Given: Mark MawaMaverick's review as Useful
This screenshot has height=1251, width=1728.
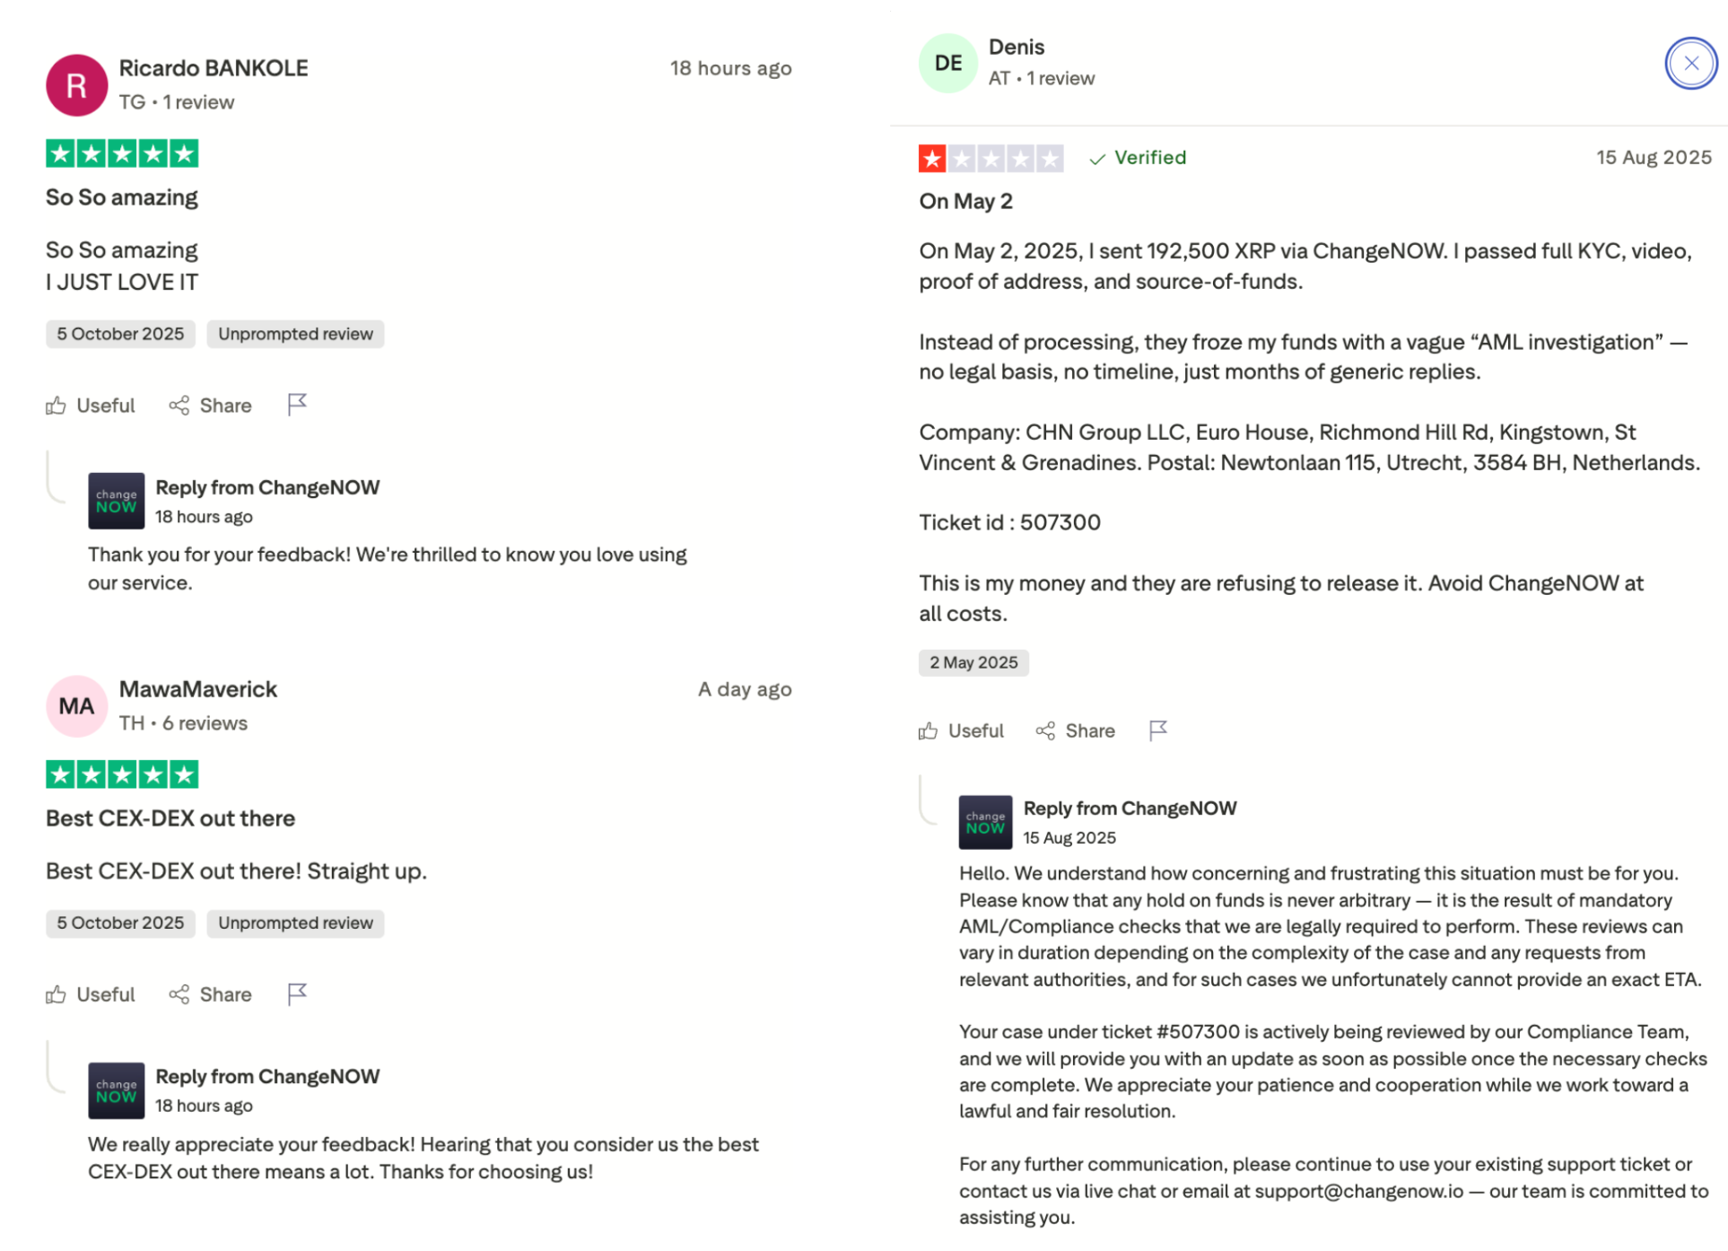Looking at the screenshot, I should click(x=91, y=994).
